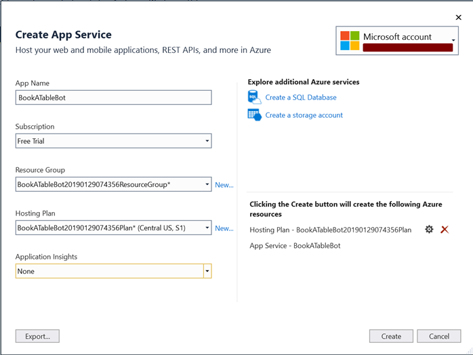This screenshot has height=355, width=473.
Task: Click the storage account icon
Action: (255, 115)
